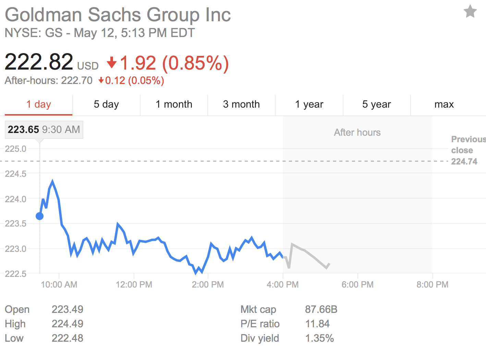The image size is (486, 353).
Task: Select the 1 year tab
Action: click(309, 105)
